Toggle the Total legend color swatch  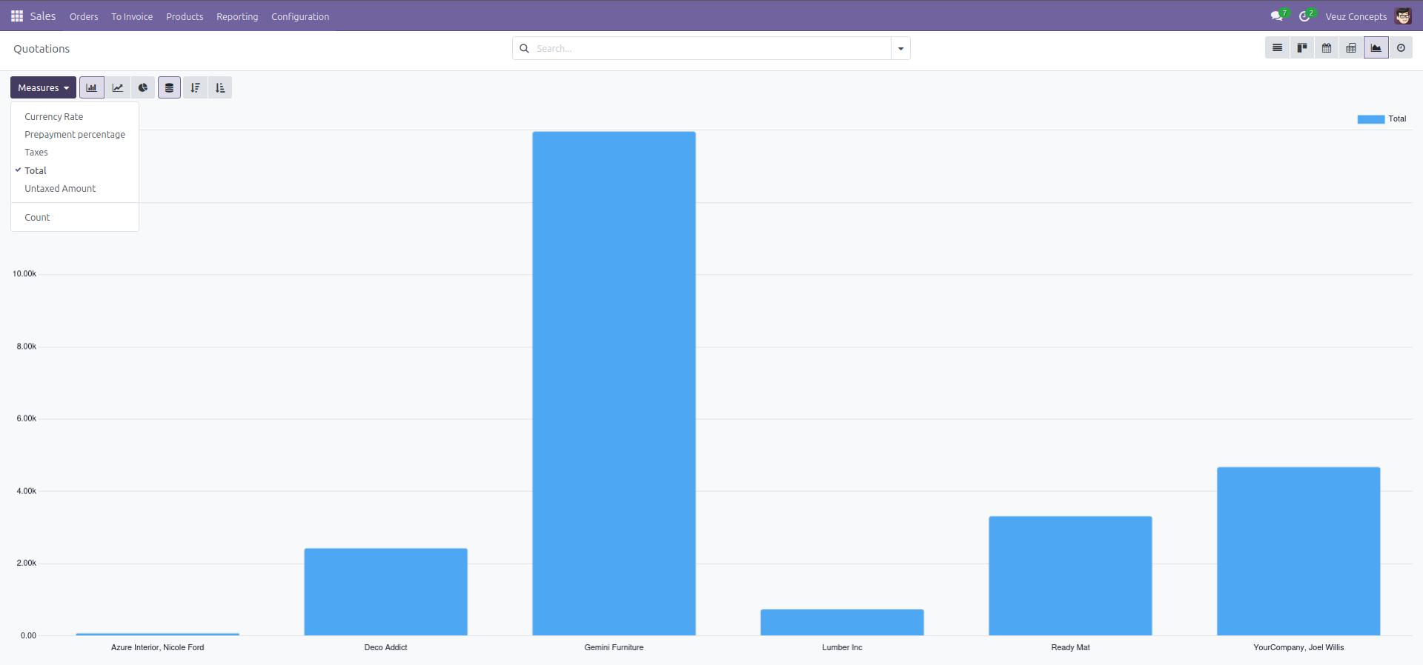tap(1370, 119)
